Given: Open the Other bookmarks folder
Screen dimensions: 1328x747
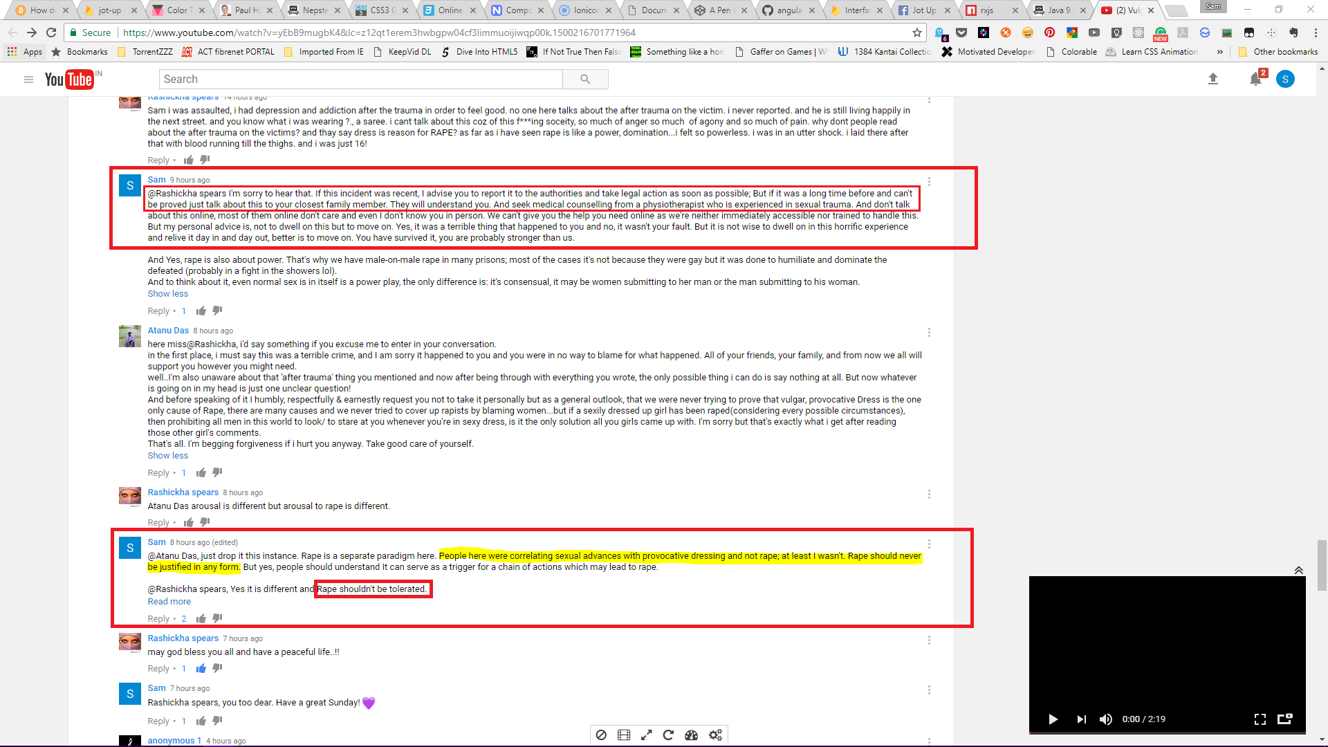Looking at the screenshot, I should (1278, 52).
